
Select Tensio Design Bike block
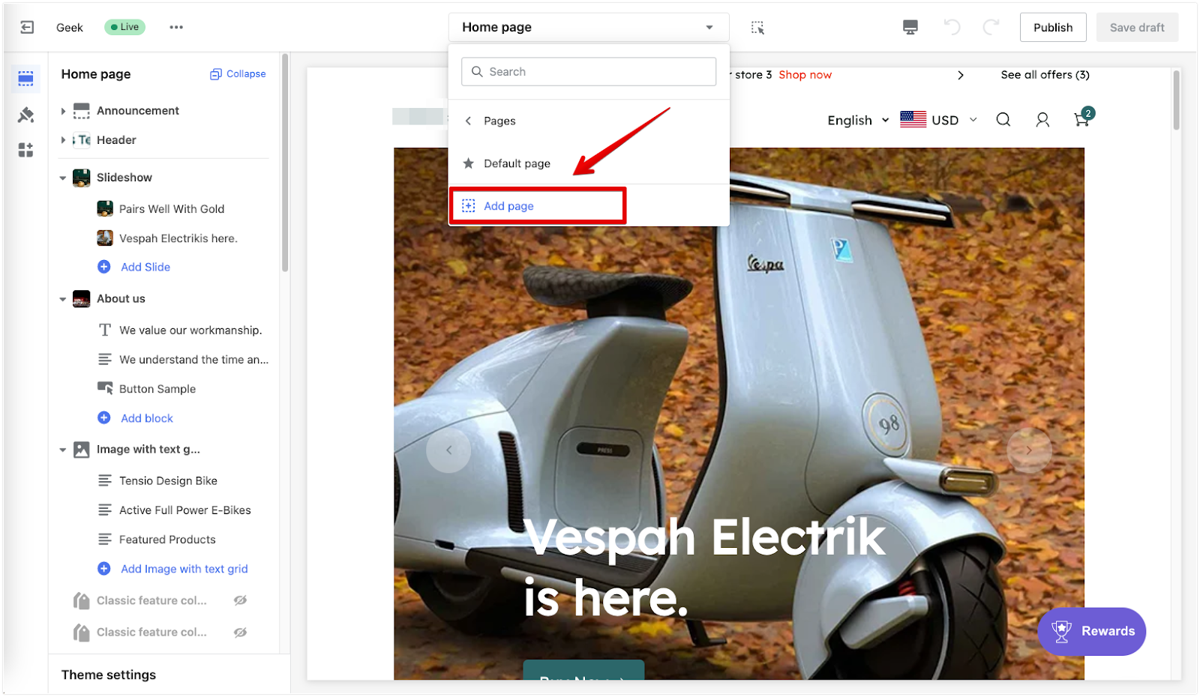[x=168, y=481]
